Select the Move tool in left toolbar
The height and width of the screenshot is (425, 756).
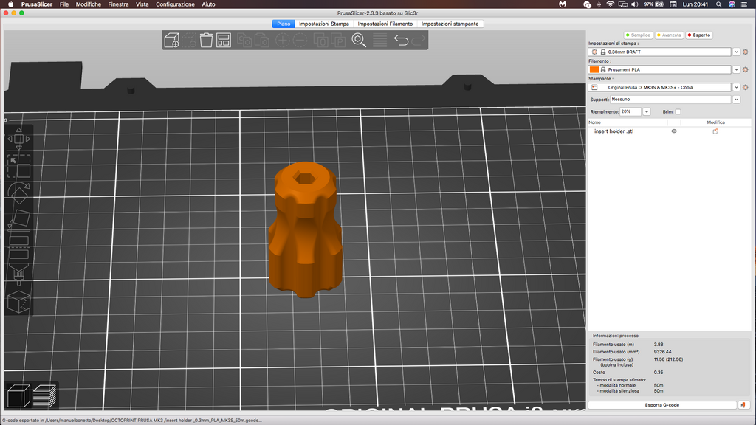pos(18,139)
